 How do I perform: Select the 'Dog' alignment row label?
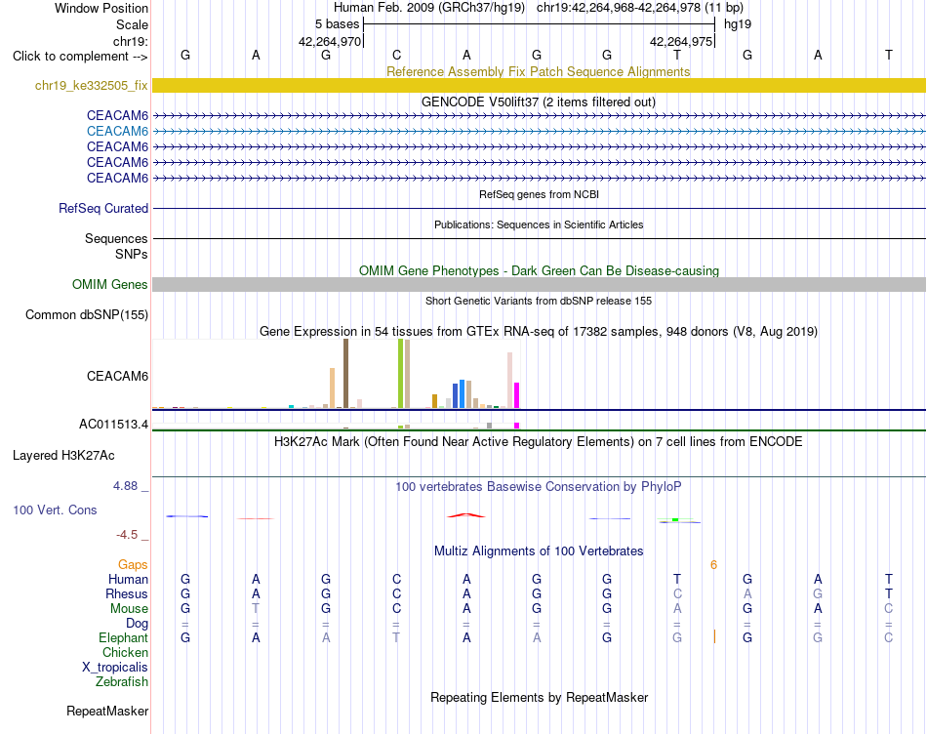pyautogui.click(x=137, y=624)
